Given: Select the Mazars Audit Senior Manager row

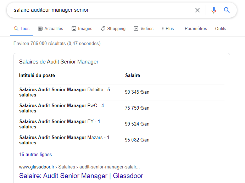Looking at the screenshot, I should click(122, 140).
